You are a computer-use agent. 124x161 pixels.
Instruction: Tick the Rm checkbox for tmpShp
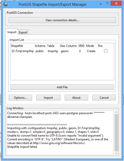pos(106,51)
